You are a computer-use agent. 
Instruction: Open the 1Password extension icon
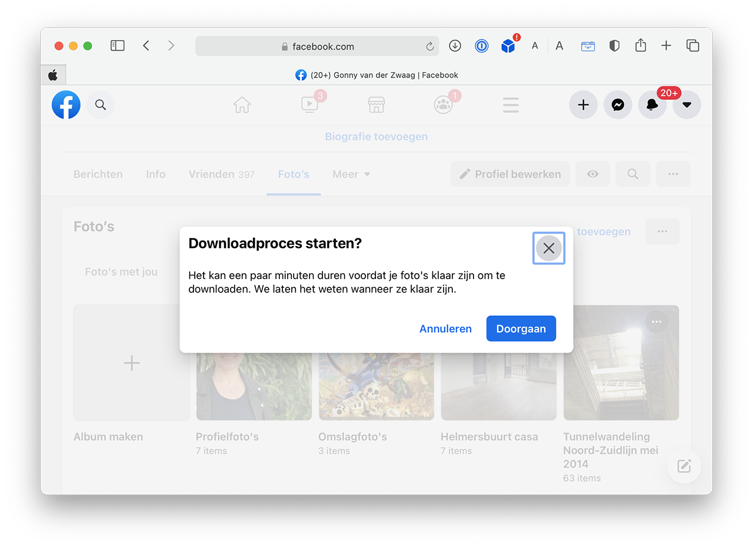pyautogui.click(x=482, y=46)
